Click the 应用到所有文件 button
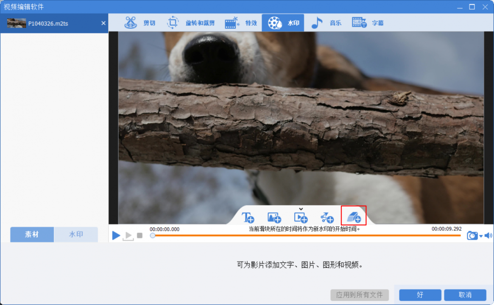The height and width of the screenshot is (305, 494). (360, 295)
